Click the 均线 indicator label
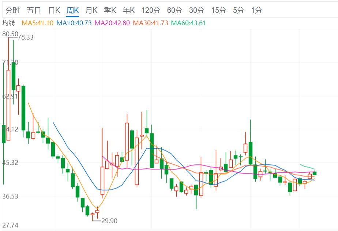The image size is (338, 231). pyautogui.click(x=9, y=23)
